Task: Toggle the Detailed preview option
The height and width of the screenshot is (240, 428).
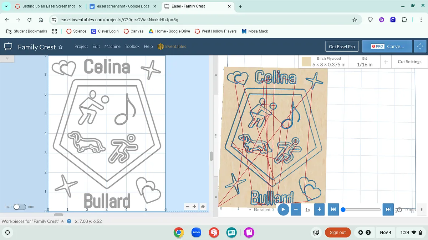Action: coord(260,210)
